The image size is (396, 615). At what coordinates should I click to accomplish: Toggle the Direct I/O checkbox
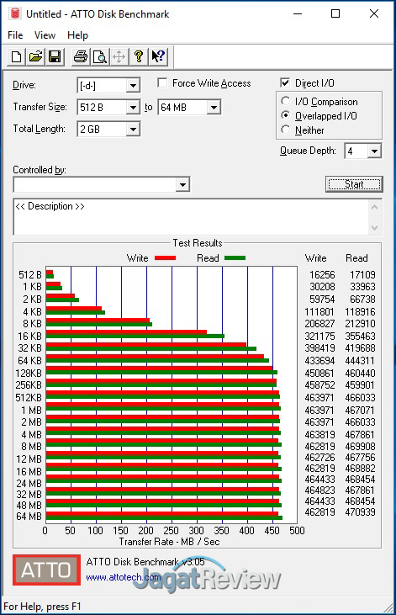(x=285, y=82)
